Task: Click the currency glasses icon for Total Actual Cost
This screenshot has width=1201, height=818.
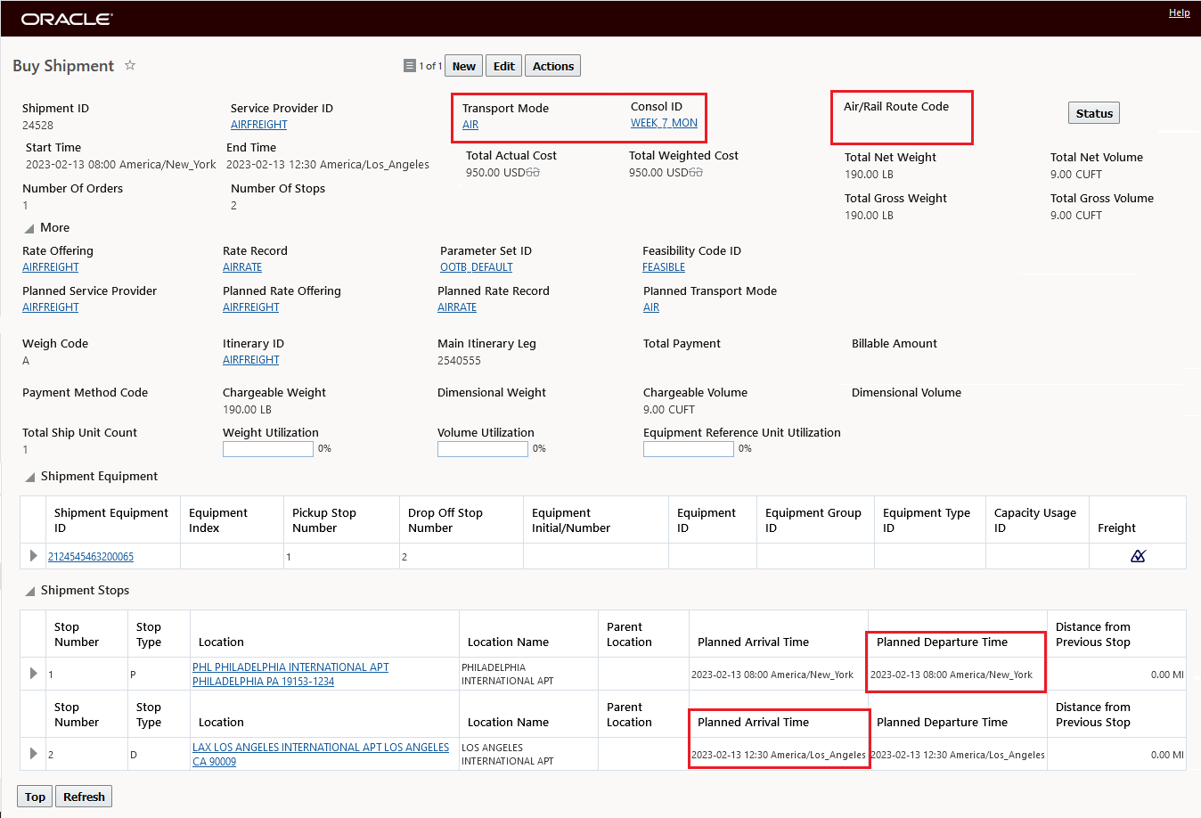Action: coord(533,172)
